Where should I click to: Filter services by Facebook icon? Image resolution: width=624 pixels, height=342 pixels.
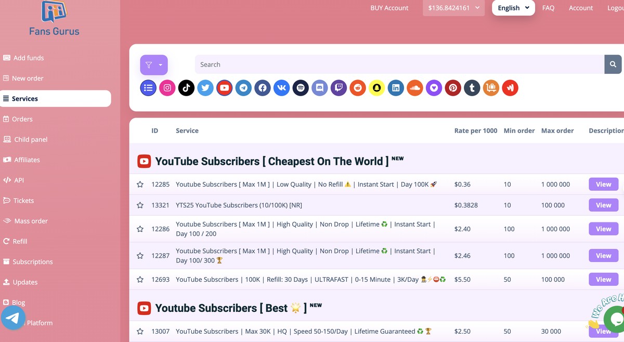coord(263,88)
